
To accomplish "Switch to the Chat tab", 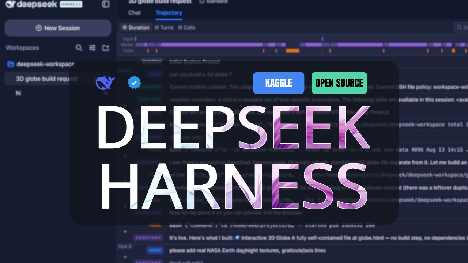I will [x=134, y=13].
